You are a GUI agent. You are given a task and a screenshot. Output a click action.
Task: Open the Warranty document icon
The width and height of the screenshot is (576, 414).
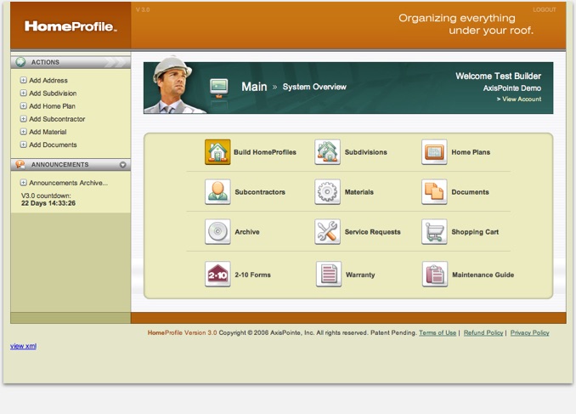[x=329, y=275]
